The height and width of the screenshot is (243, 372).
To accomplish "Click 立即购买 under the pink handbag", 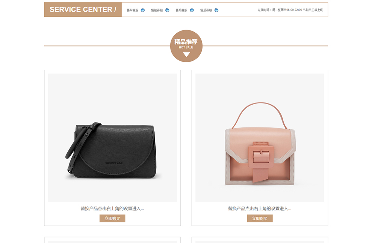I will pyautogui.click(x=260, y=218).
